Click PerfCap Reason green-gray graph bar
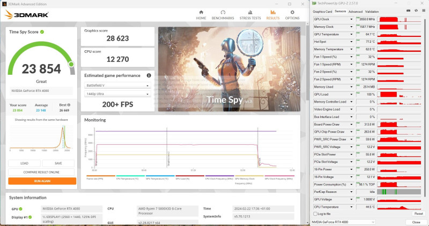This screenshot has width=429, height=226. coord(399,192)
